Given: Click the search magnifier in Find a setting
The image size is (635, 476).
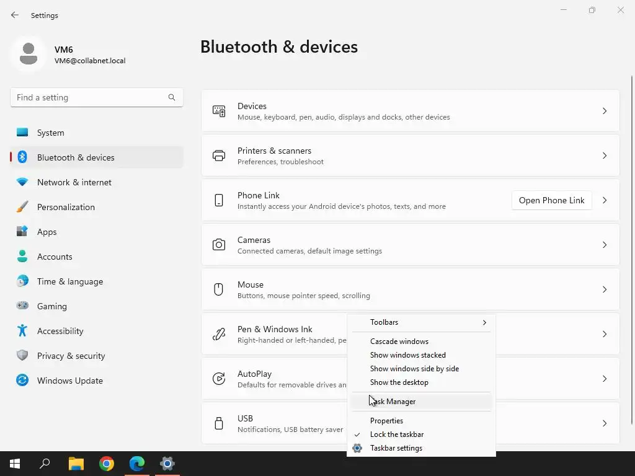Looking at the screenshot, I should click(x=172, y=97).
